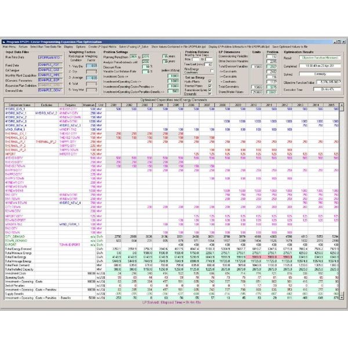Toggle Thermal Plants binary checkbox

[x=210, y=86]
